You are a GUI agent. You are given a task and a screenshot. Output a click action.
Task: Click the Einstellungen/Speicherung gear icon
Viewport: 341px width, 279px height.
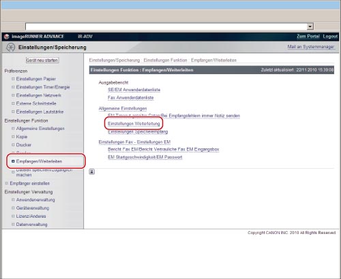click(10, 47)
